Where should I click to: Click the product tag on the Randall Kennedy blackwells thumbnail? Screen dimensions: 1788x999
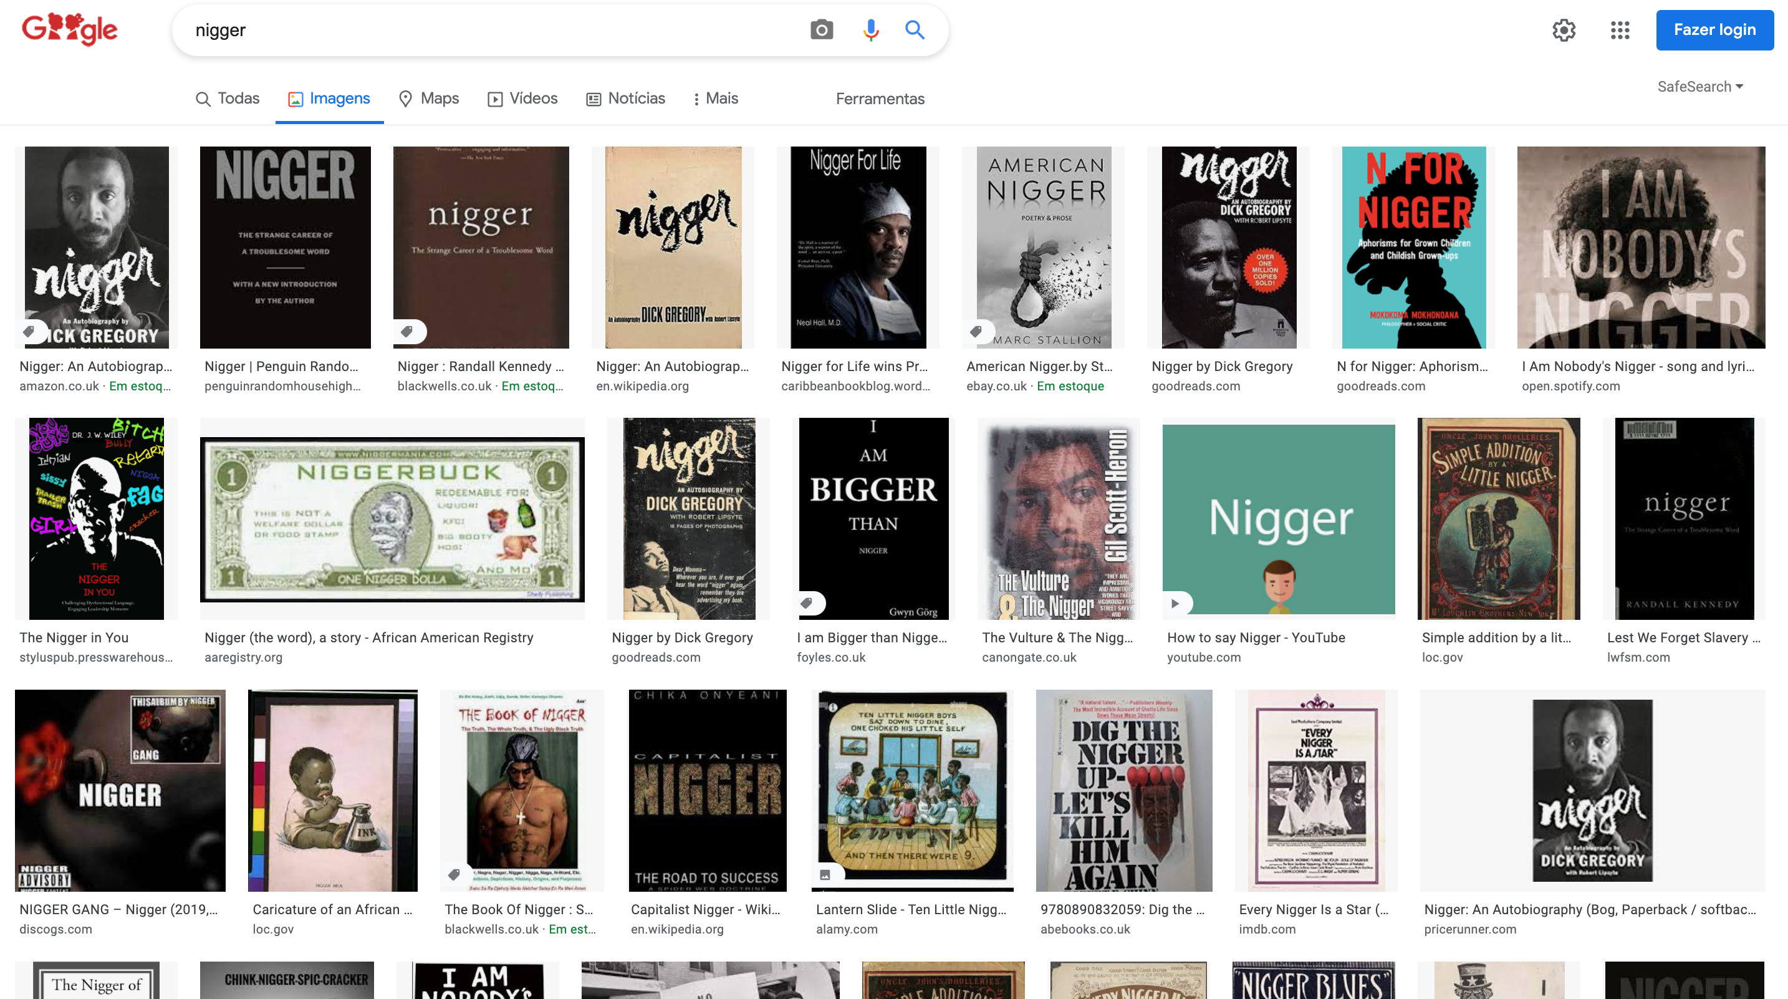pyautogui.click(x=408, y=331)
